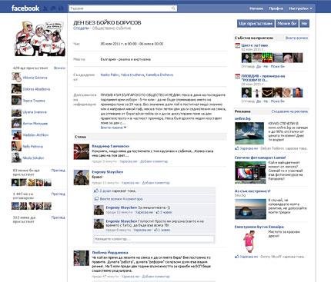The image size is (331, 282).
Task: Click the 'Може би' RSVP button
Action: [x=287, y=24]
